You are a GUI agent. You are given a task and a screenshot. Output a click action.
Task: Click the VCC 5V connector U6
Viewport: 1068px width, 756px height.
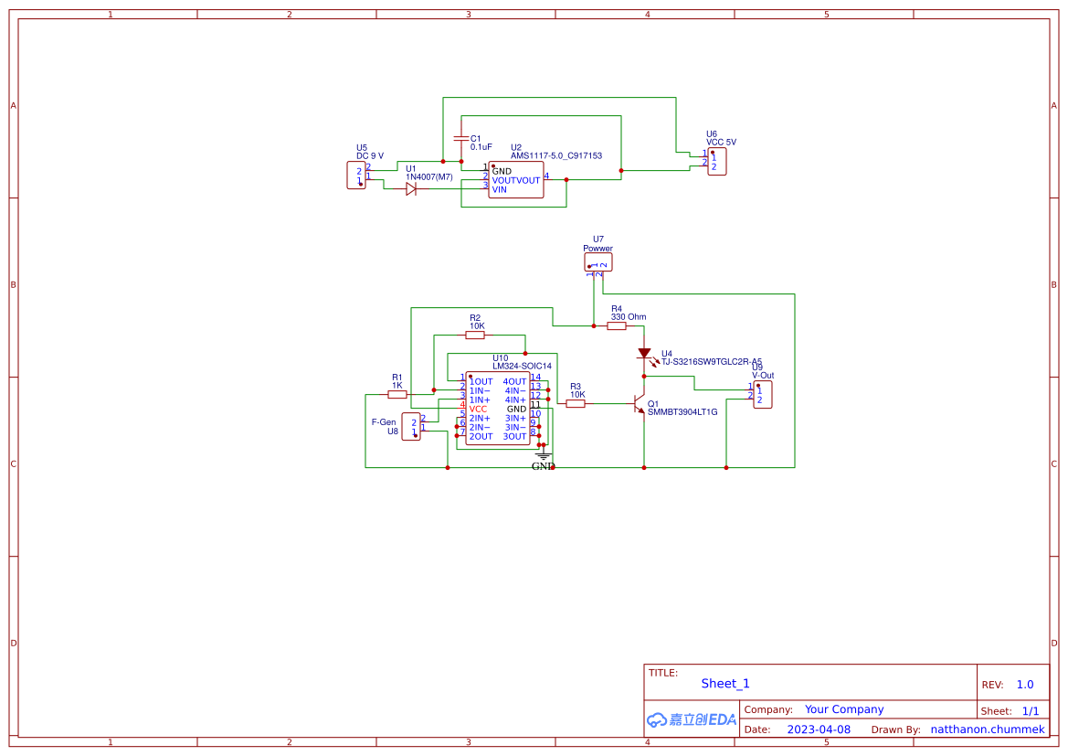pyautogui.click(x=717, y=161)
